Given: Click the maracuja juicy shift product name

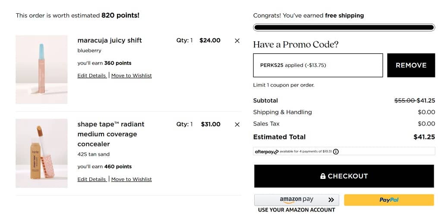Looking at the screenshot, I should 110,40.
